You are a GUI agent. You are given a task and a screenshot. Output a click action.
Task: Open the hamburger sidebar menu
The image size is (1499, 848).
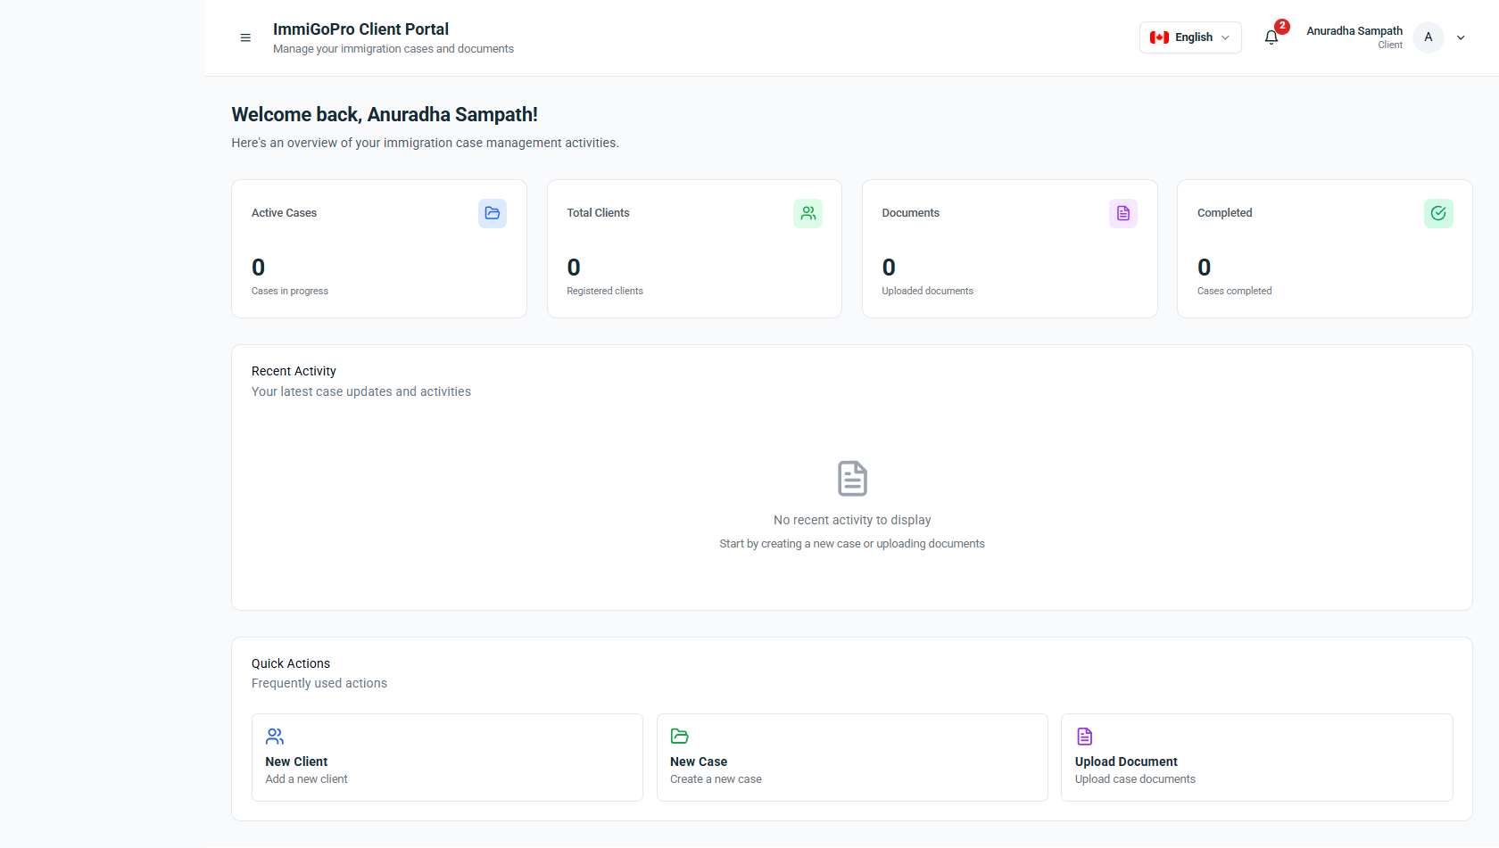click(245, 37)
